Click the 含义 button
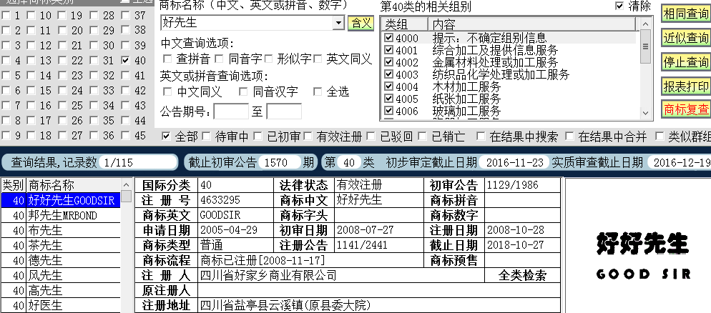 (361, 23)
